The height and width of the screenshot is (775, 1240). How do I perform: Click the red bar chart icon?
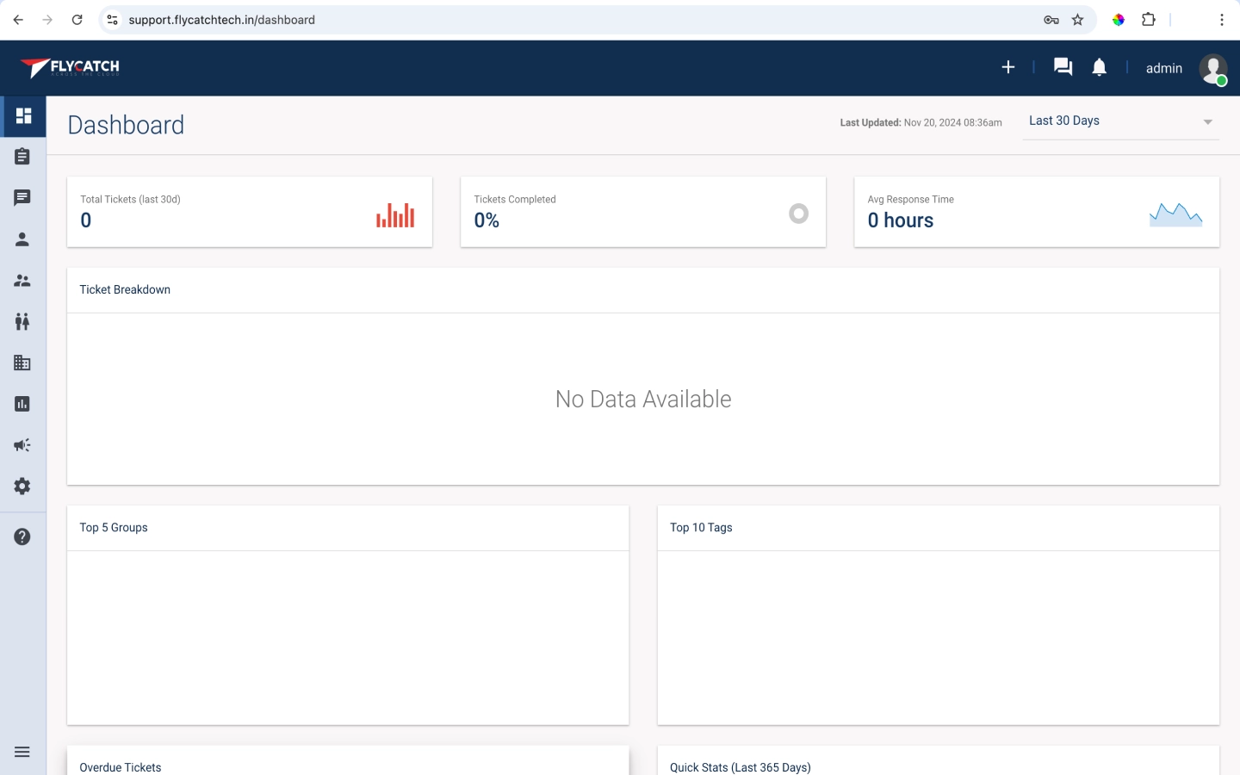pos(395,214)
